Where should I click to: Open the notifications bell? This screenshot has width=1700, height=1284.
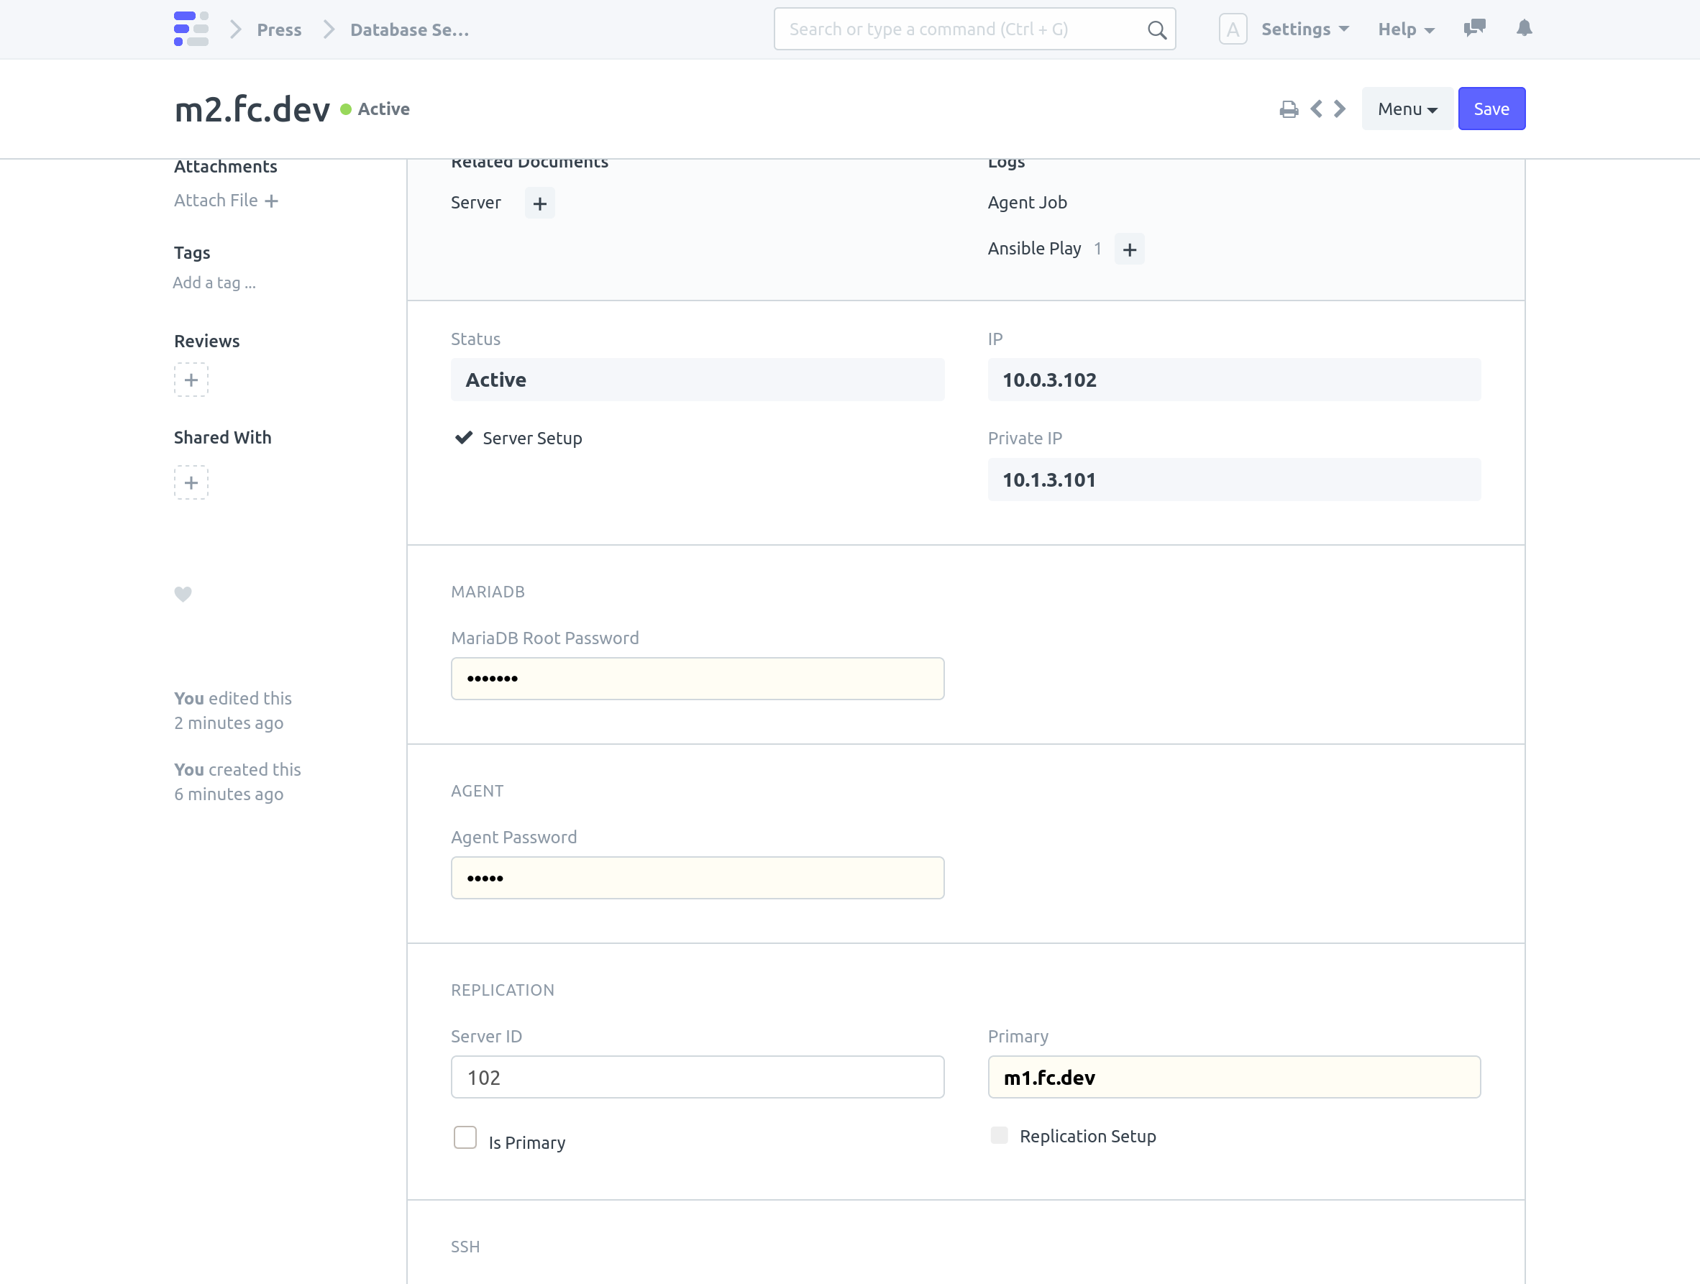pyautogui.click(x=1524, y=29)
